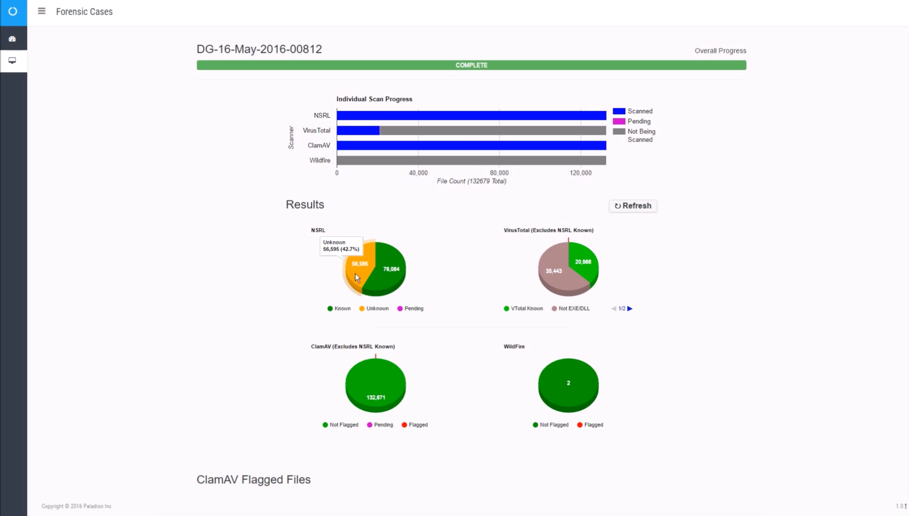Click the monitor/display icon in sidebar
Screen dimensions: 909x516
click(12, 61)
